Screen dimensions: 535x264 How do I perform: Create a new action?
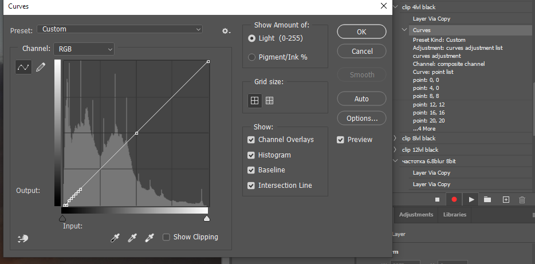506,199
